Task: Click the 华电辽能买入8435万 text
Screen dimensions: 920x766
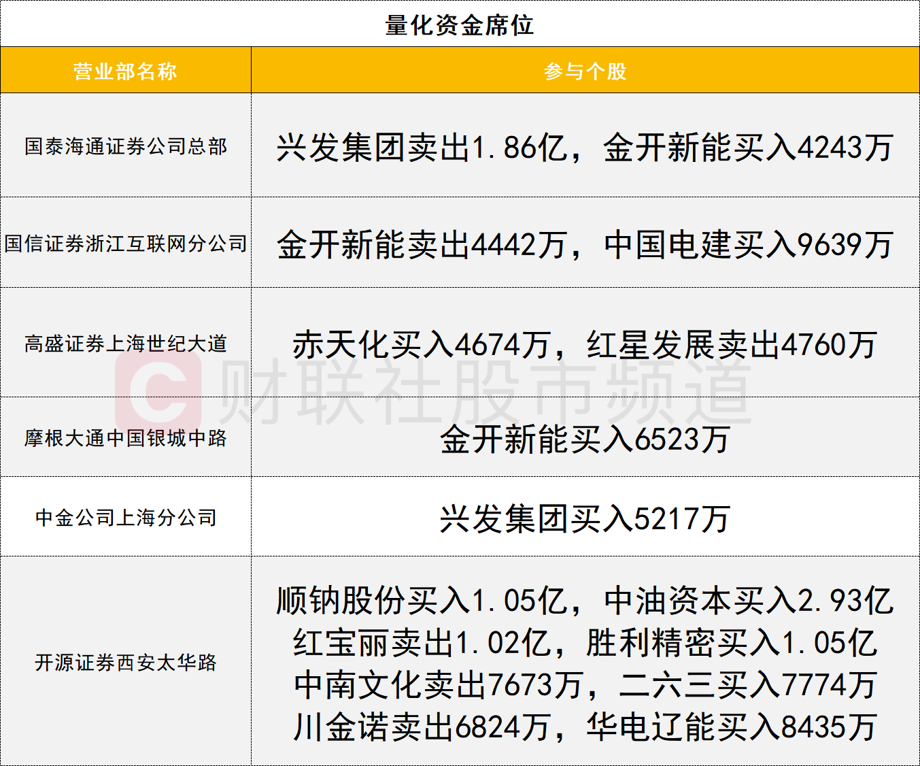Action: pos(732,727)
